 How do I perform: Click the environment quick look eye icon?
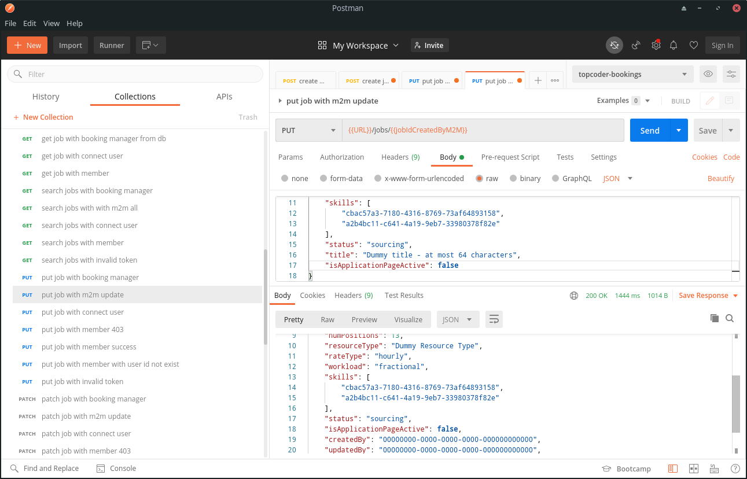pyautogui.click(x=708, y=74)
